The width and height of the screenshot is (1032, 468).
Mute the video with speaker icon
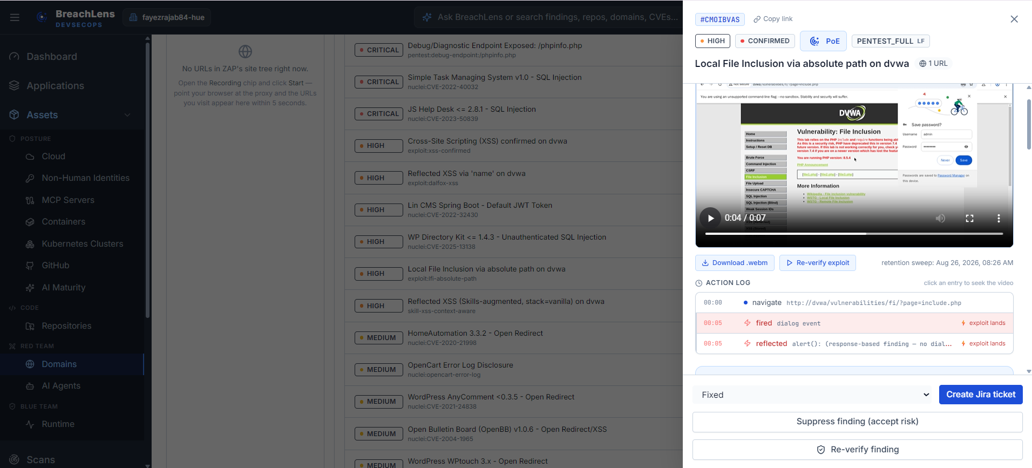pyautogui.click(x=940, y=218)
